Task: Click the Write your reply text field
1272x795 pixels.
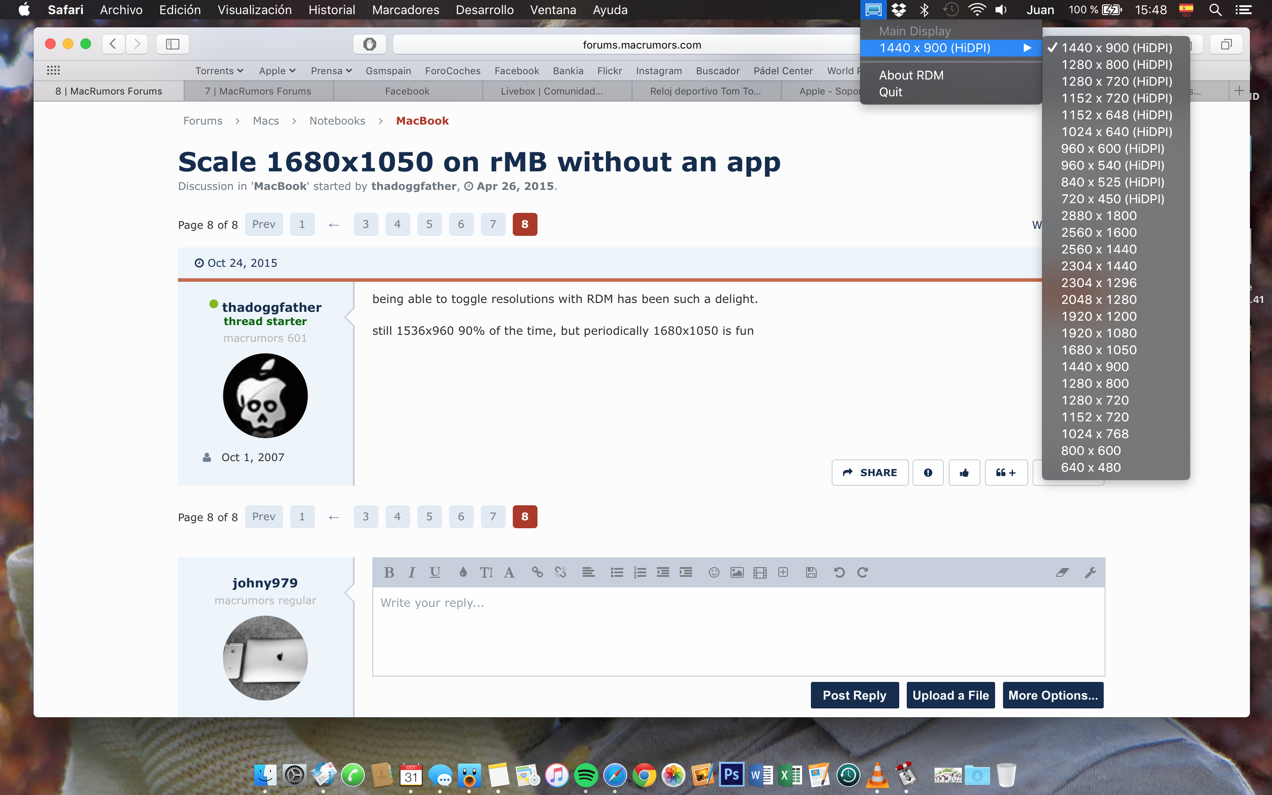Action: pyautogui.click(x=738, y=631)
